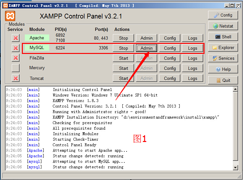The image size is (243, 180).
Task: Click MySQL port 3306
Action: 103,48
